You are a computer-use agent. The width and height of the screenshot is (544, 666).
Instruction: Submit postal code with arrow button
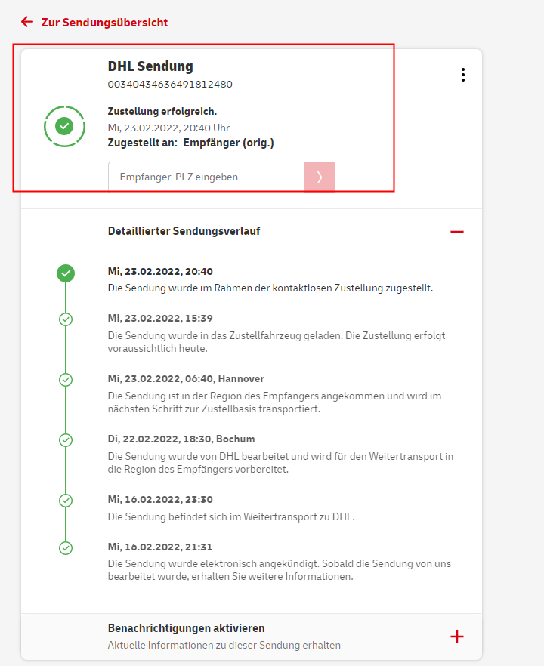(x=320, y=177)
